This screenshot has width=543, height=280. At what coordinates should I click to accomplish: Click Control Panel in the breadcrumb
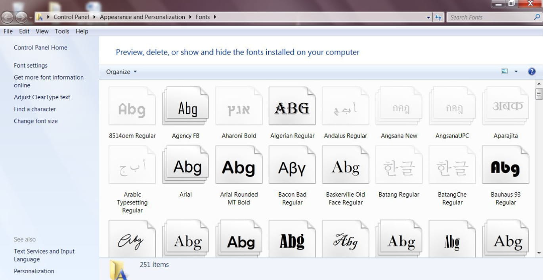(71, 17)
